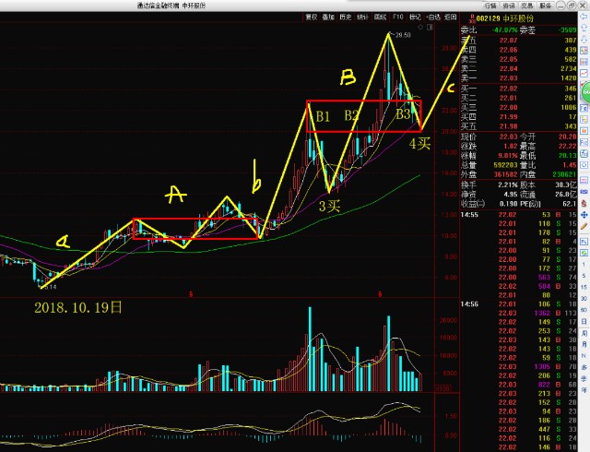590x452 pixels.
Task: Switch to weekly 周 period
Action: coord(584,333)
